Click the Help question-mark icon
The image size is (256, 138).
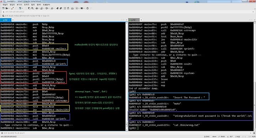pos(87,8)
